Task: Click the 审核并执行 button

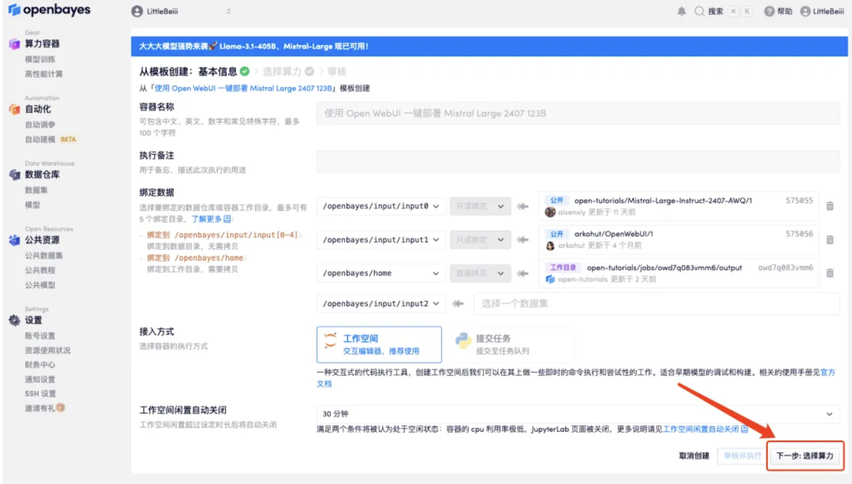Action: [x=742, y=456]
